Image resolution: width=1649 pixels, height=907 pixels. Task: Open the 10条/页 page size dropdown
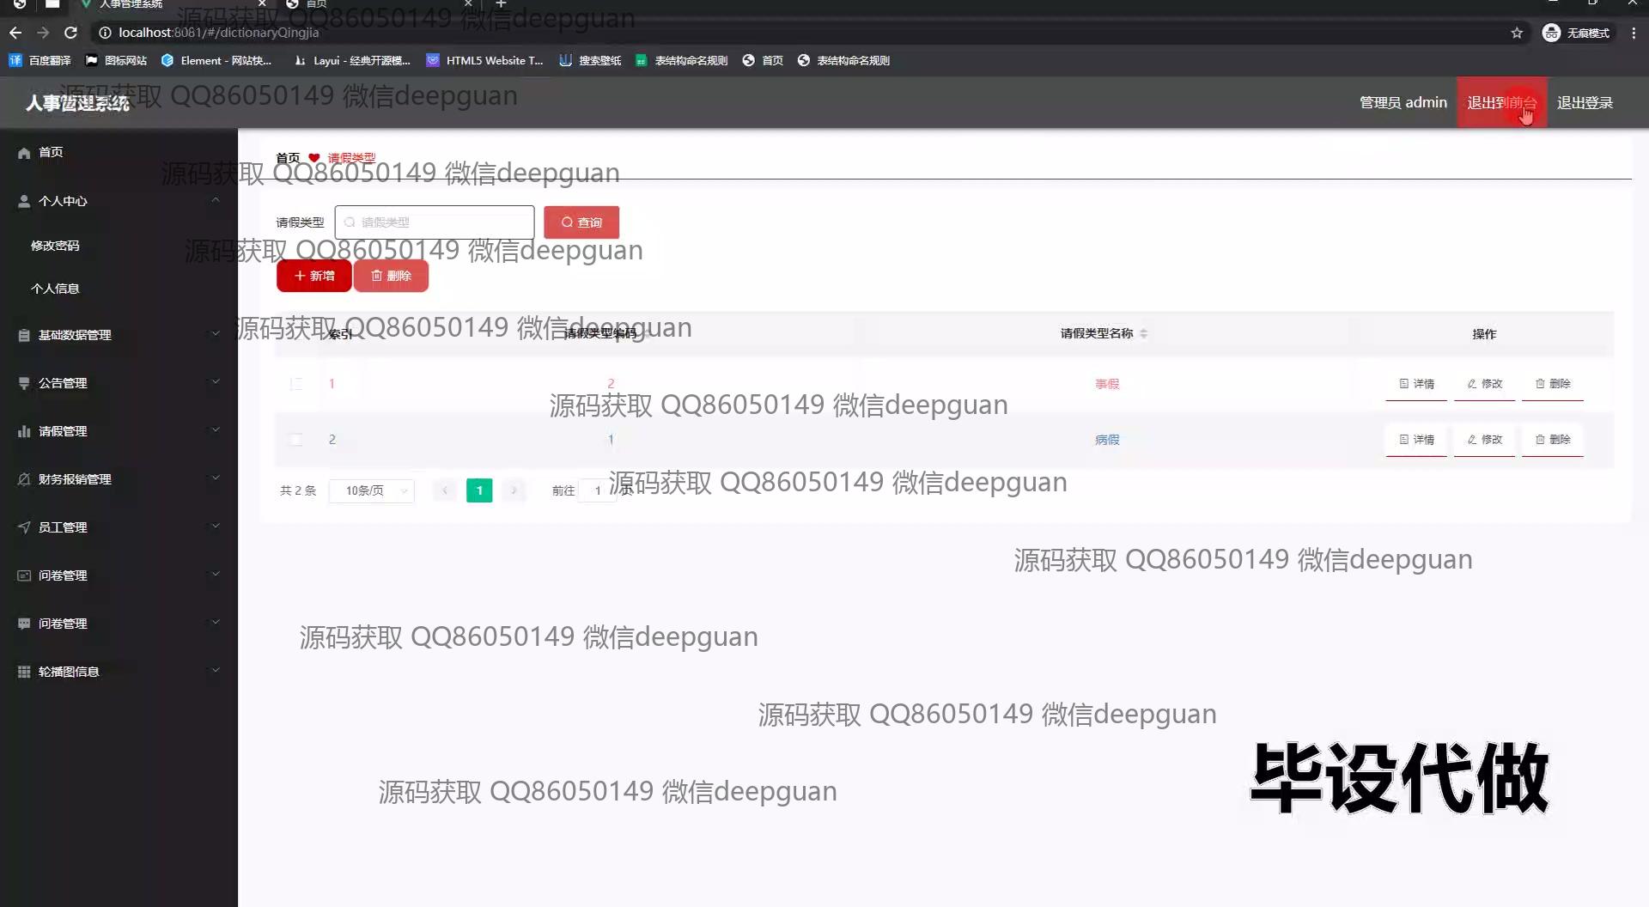click(x=371, y=490)
